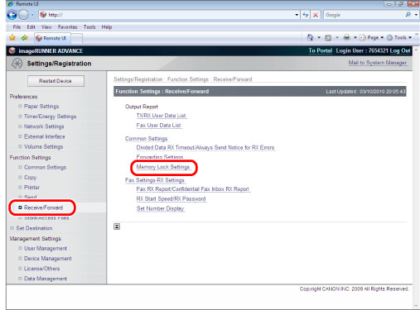This screenshot has width=420, height=310.
Task: Click Mail to System Manager link
Action: coord(377,63)
